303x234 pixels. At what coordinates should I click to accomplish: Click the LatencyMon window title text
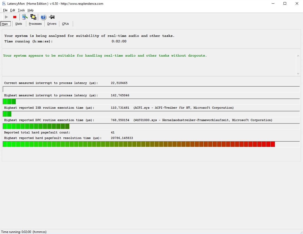(55, 4)
